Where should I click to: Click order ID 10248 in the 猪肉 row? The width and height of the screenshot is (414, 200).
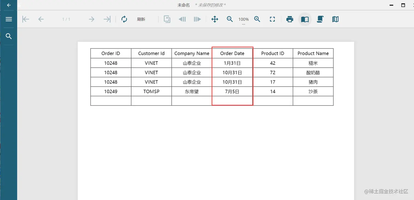tap(111, 82)
